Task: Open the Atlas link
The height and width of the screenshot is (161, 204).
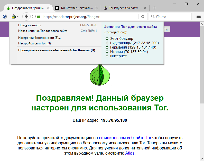Action: (x=130, y=153)
